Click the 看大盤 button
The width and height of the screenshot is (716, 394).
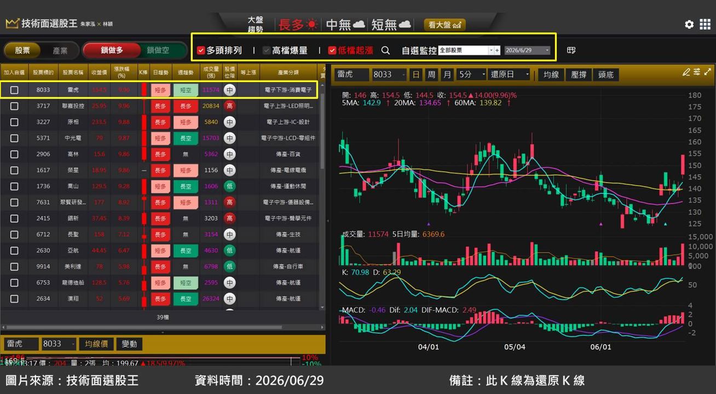tap(444, 25)
